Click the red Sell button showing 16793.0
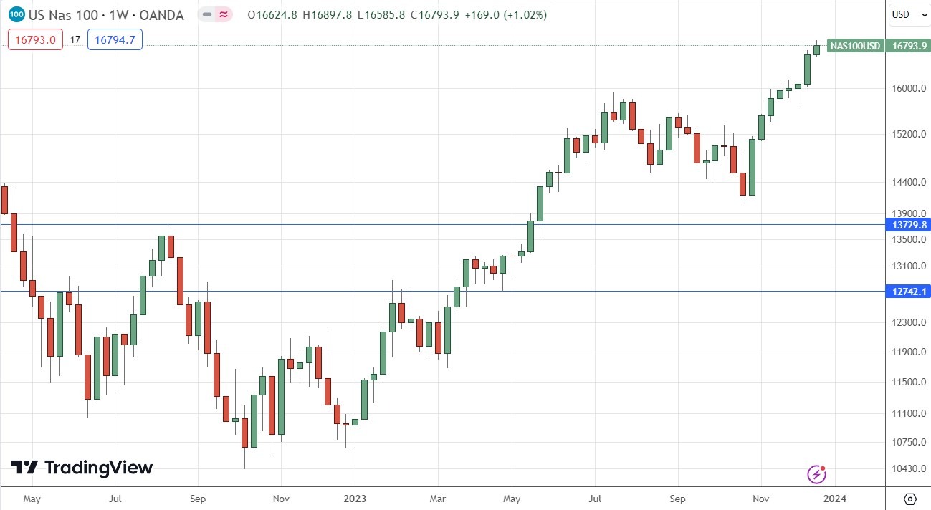Viewport: 931px width, 510px height. [x=34, y=39]
